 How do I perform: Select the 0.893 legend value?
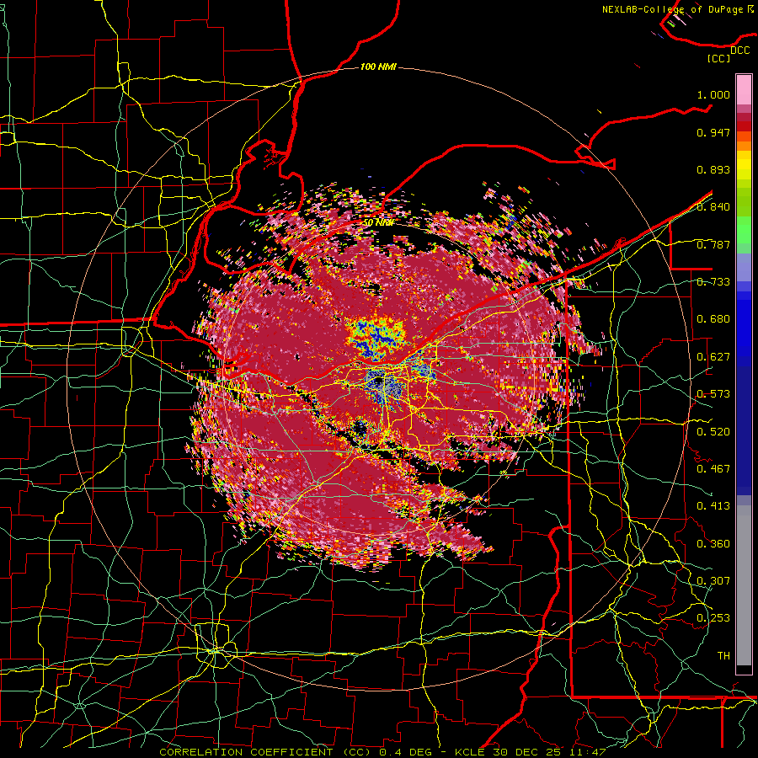coord(713,169)
